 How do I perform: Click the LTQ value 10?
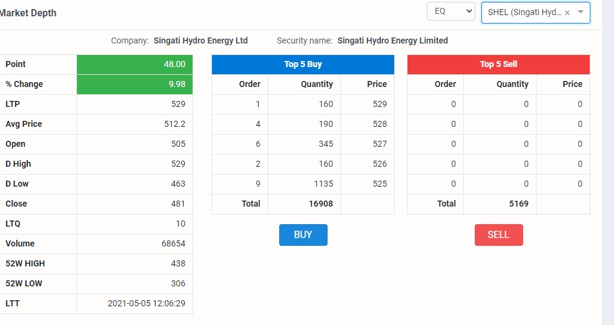click(x=180, y=224)
